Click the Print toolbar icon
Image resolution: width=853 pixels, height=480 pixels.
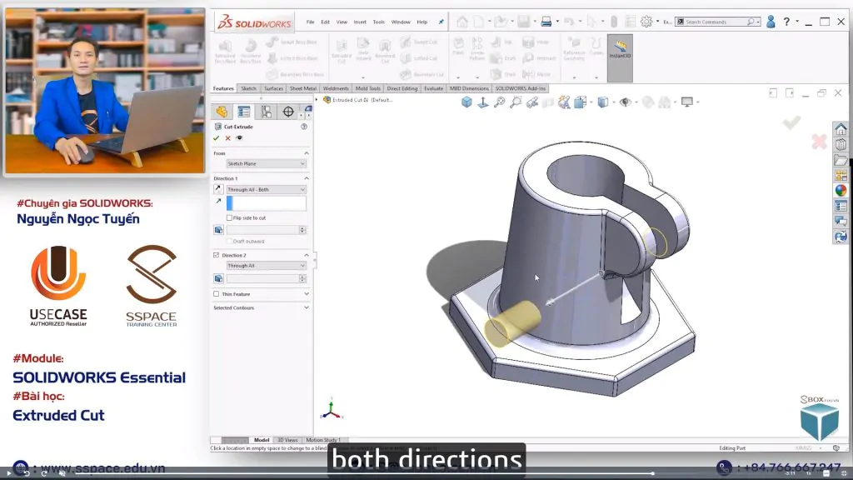point(546,22)
